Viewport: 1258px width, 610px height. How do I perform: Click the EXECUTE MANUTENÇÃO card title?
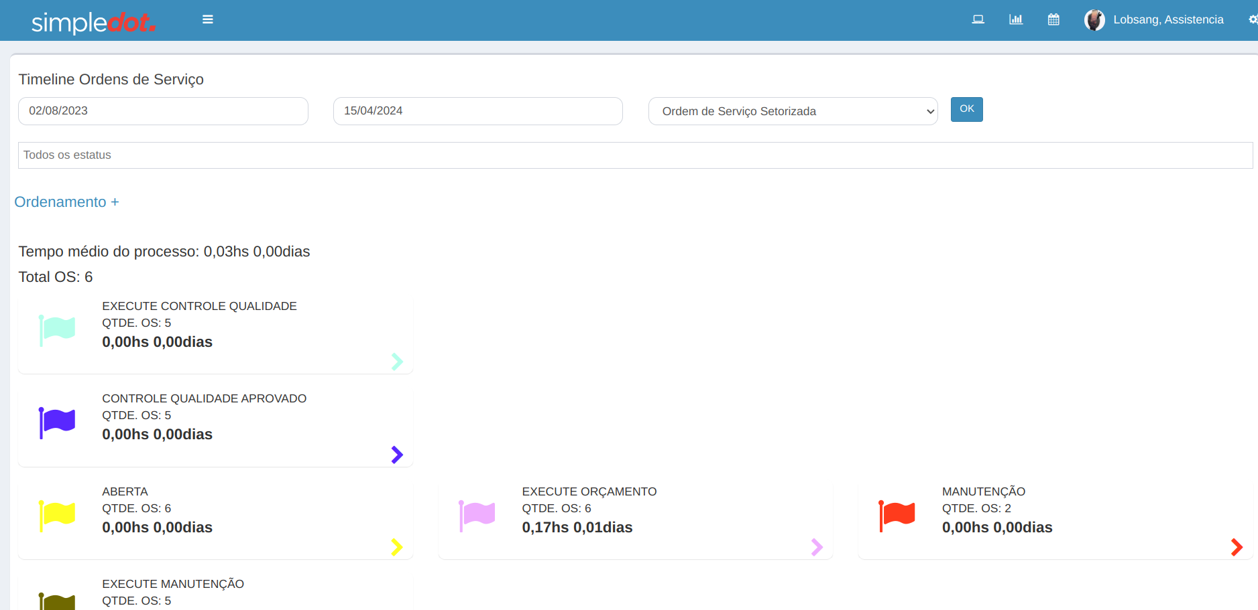(173, 584)
